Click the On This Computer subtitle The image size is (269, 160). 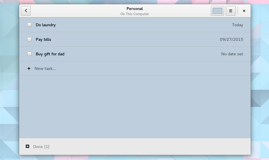pyautogui.click(x=135, y=14)
